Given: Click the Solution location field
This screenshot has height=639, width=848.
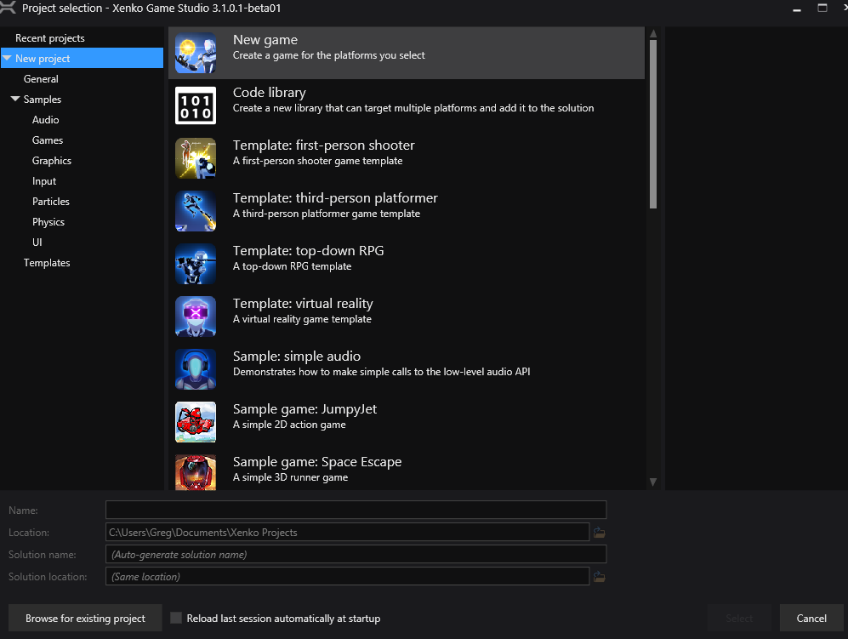Looking at the screenshot, I should pos(347,576).
